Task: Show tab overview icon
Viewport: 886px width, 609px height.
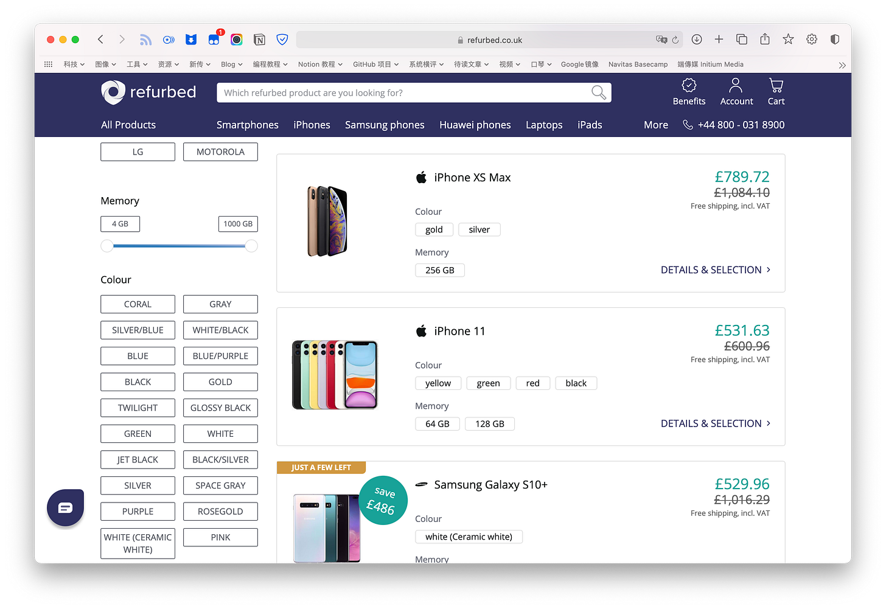Action: (742, 40)
